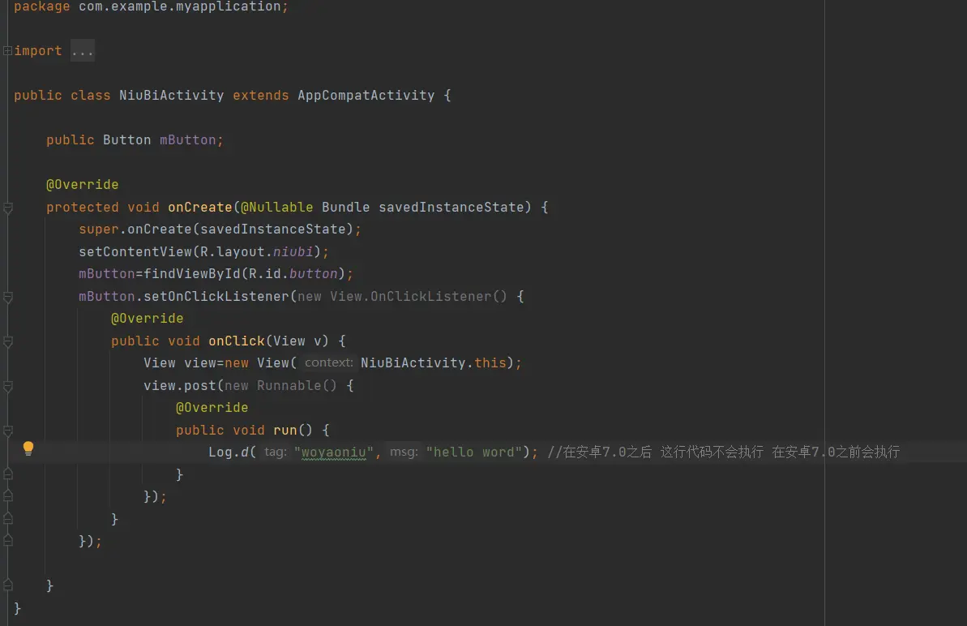
Task: Click the fold-end marker closing the run method
Action: pos(7,474)
